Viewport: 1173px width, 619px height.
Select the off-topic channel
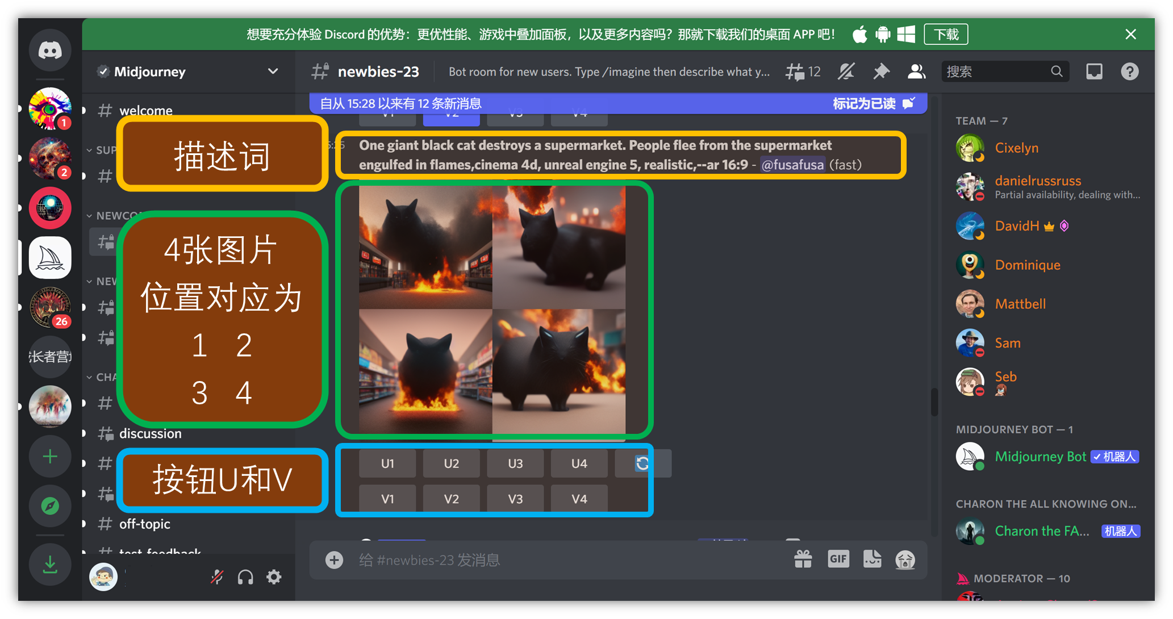coord(144,524)
